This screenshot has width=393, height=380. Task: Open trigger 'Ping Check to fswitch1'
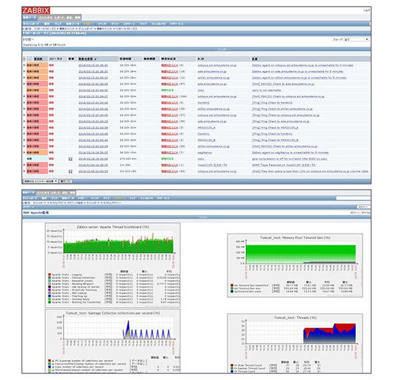tap(272, 134)
